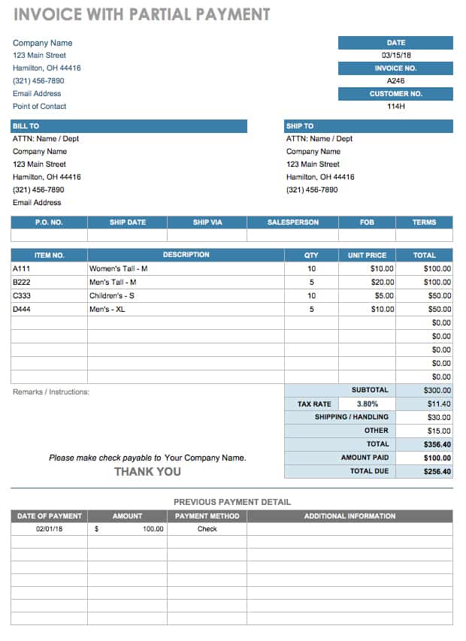The height and width of the screenshot is (641, 466).
Task: Click the quantity cell for C333
Action: click(311, 295)
